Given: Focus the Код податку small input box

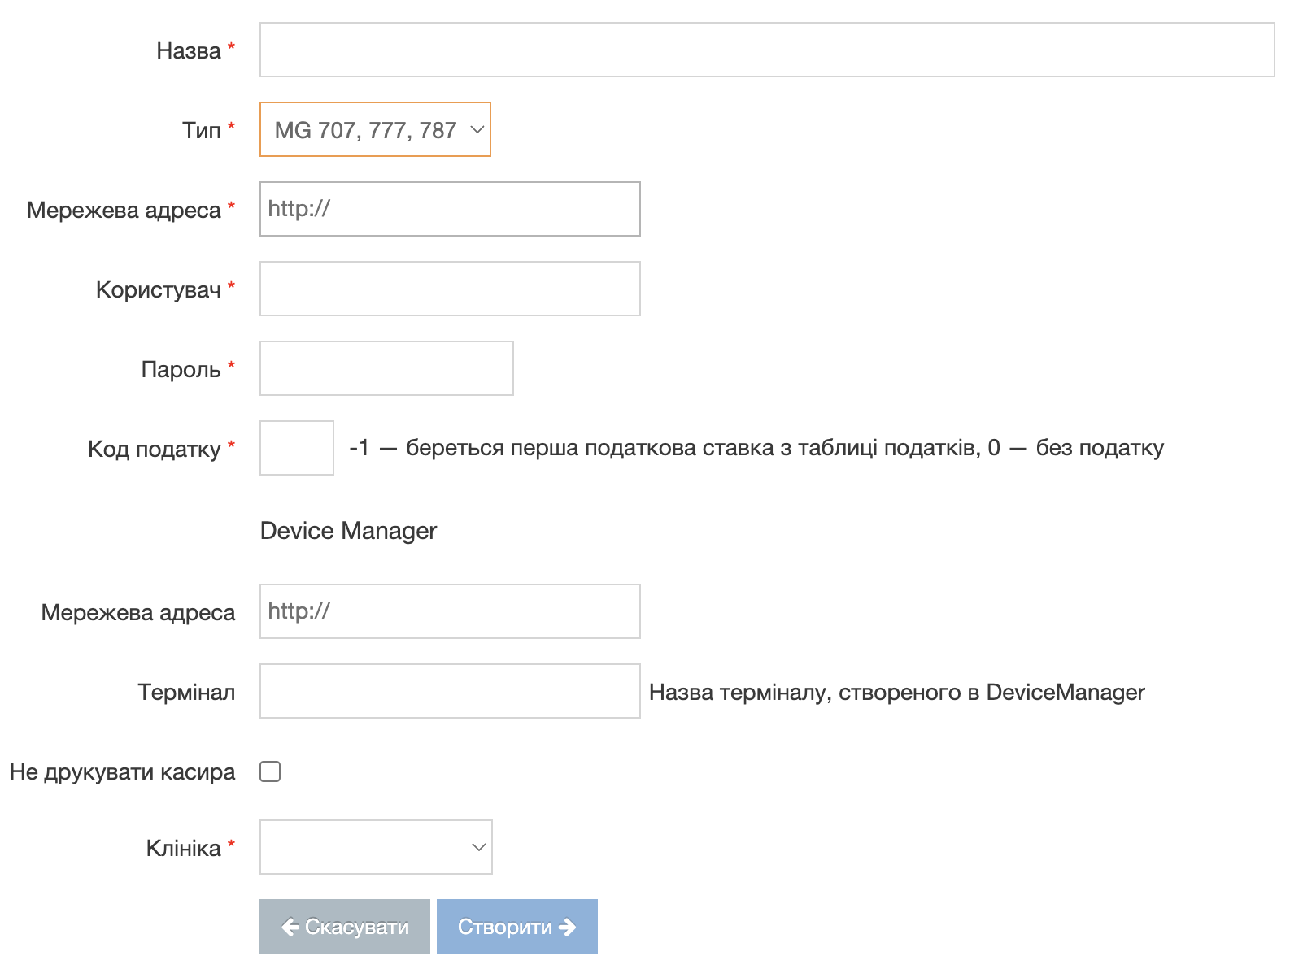Looking at the screenshot, I should [x=296, y=448].
